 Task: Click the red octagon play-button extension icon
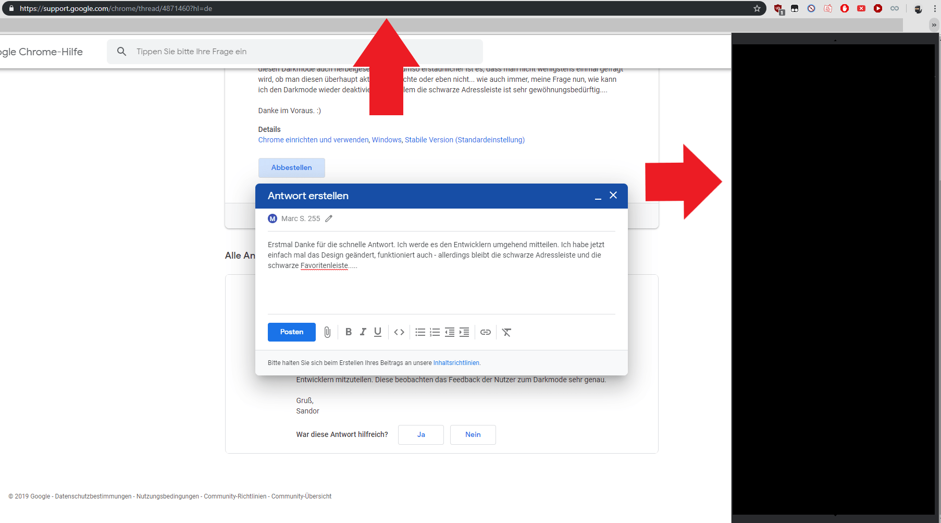878,8
